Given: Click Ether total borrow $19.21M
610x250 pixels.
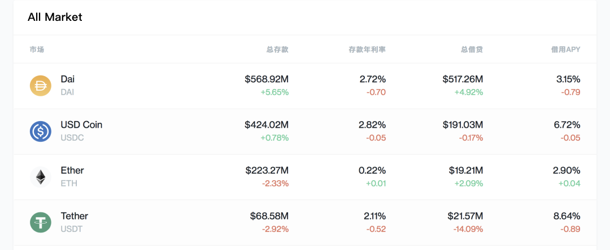Looking at the screenshot, I should [x=465, y=171].
